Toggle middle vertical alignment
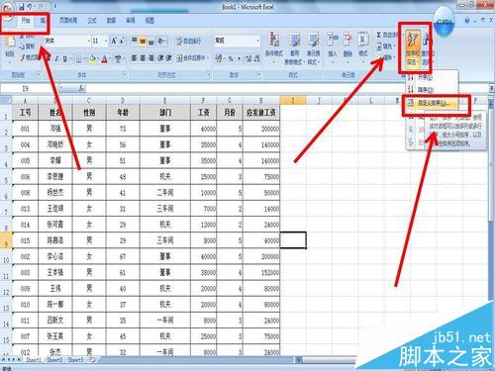Image resolution: width=495 pixels, height=371 pixels. (x=143, y=41)
